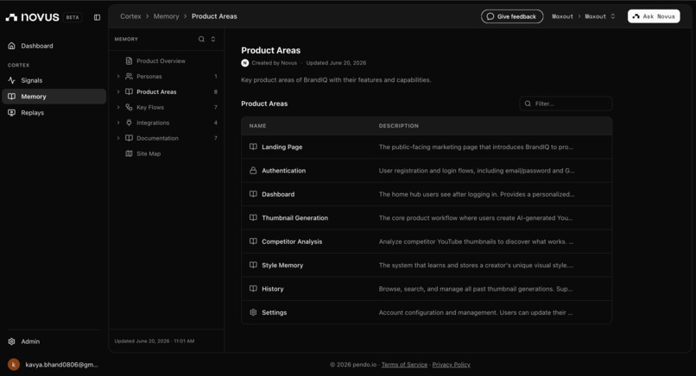Click the Authentication lock icon

[253, 170]
